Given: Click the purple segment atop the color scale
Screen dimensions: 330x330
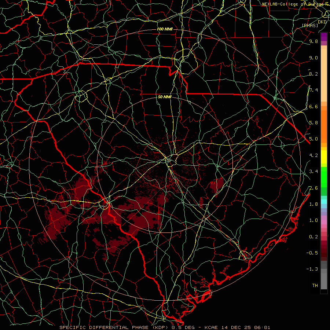Looking at the screenshot, I should pos(324,37).
